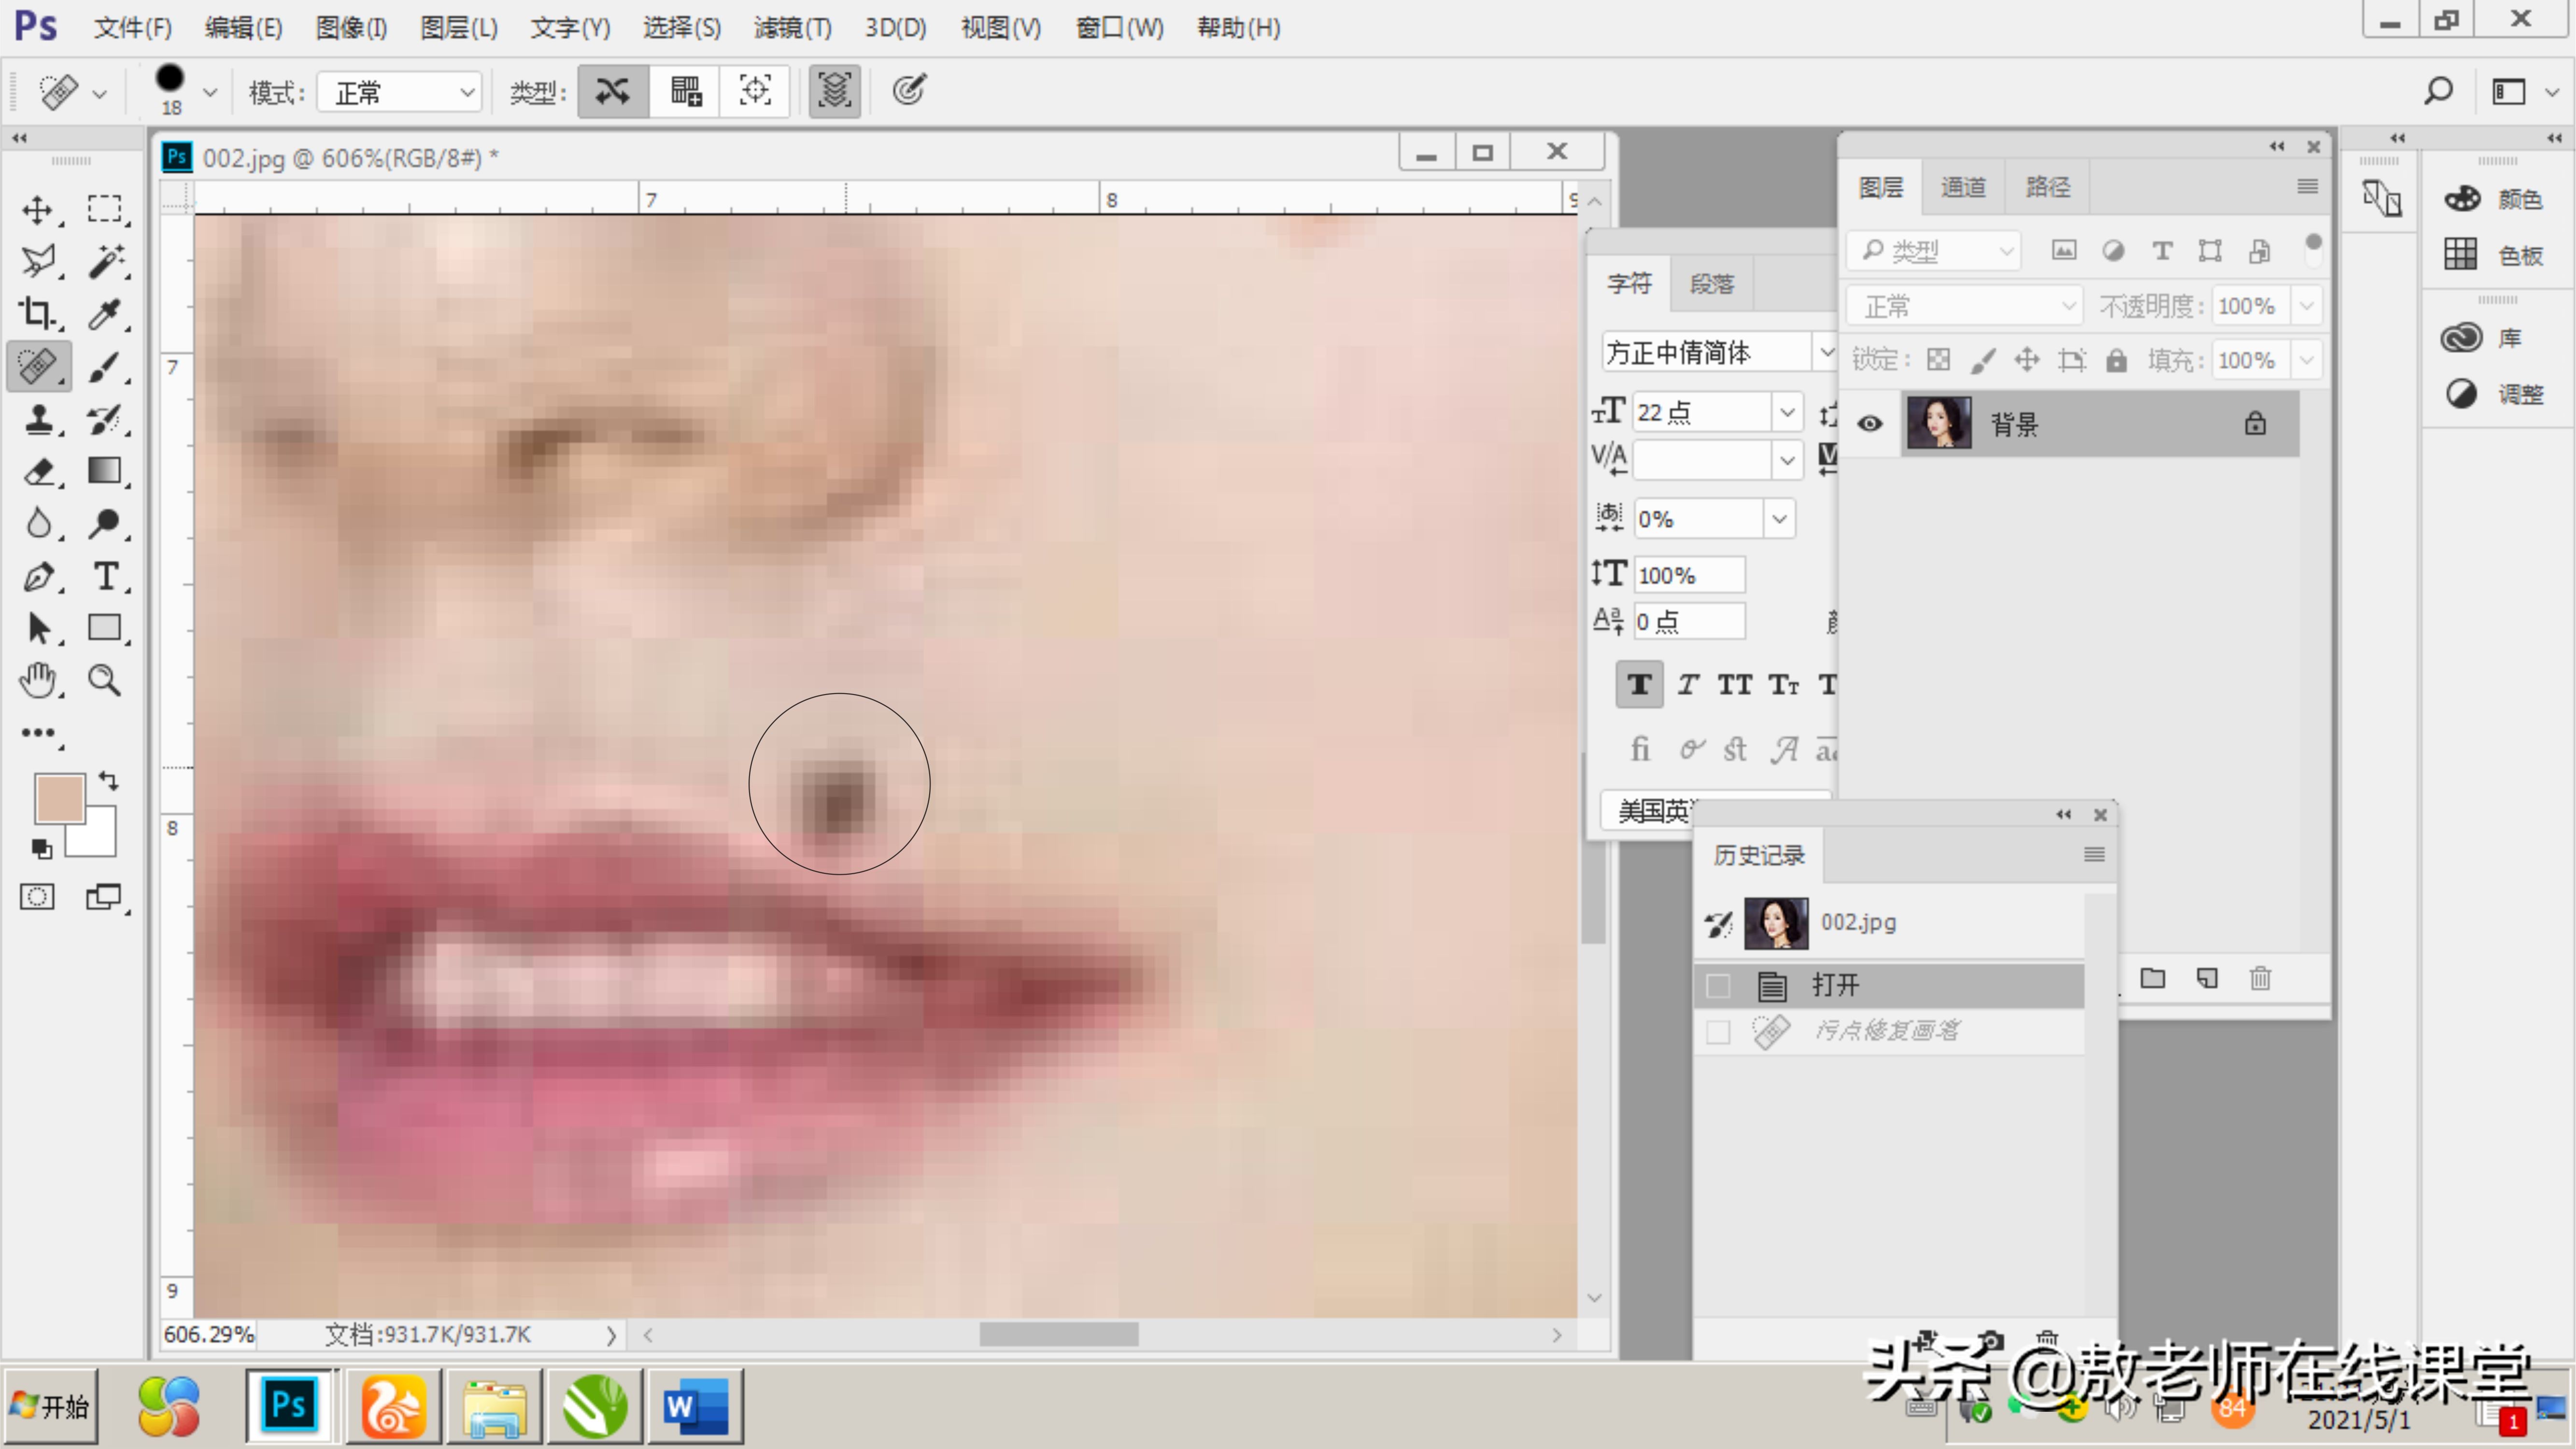The height and width of the screenshot is (1449, 2576).
Task: Toggle Sample All Layers button
Action: [x=834, y=91]
